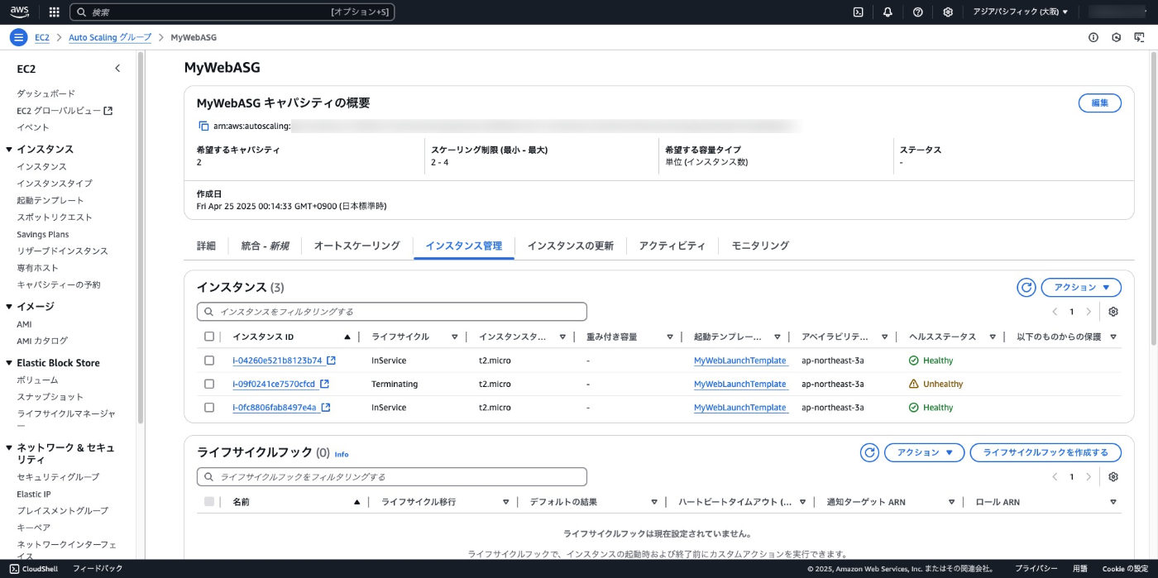Image resolution: width=1158 pixels, height=578 pixels.
Task: Open the フィードバック link in footer
Action: [x=98, y=569]
